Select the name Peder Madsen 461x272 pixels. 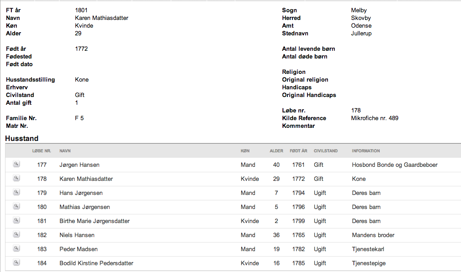(x=79, y=249)
